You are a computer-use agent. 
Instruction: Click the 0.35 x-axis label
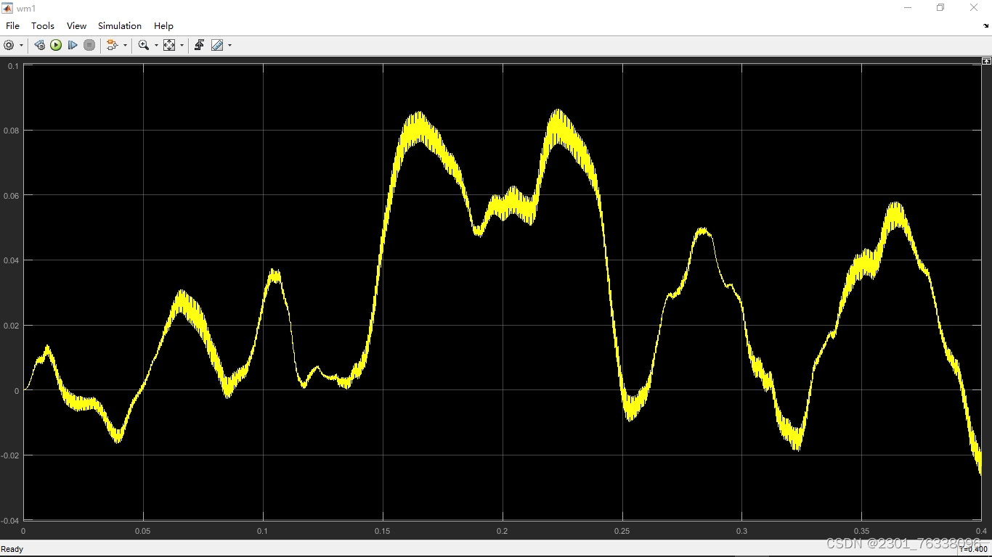coord(861,531)
